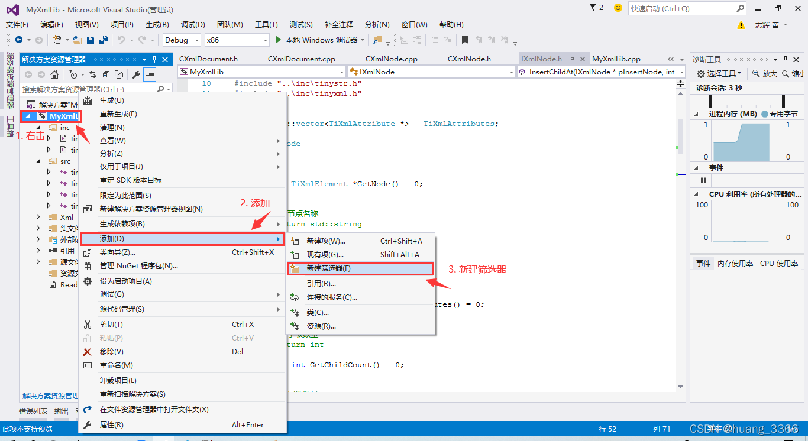Click the Collapse All icon in Solution Explorer

[x=106, y=74]
